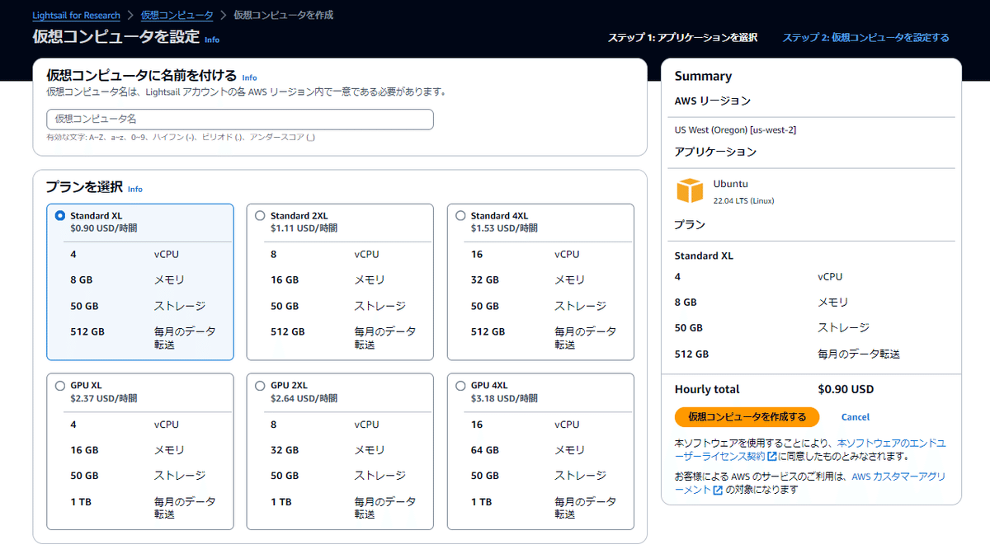Viewport: 990px width, 554px height.
Task: Open the Lightsail for Research breadcrumb link
Action: pos(76,15)
